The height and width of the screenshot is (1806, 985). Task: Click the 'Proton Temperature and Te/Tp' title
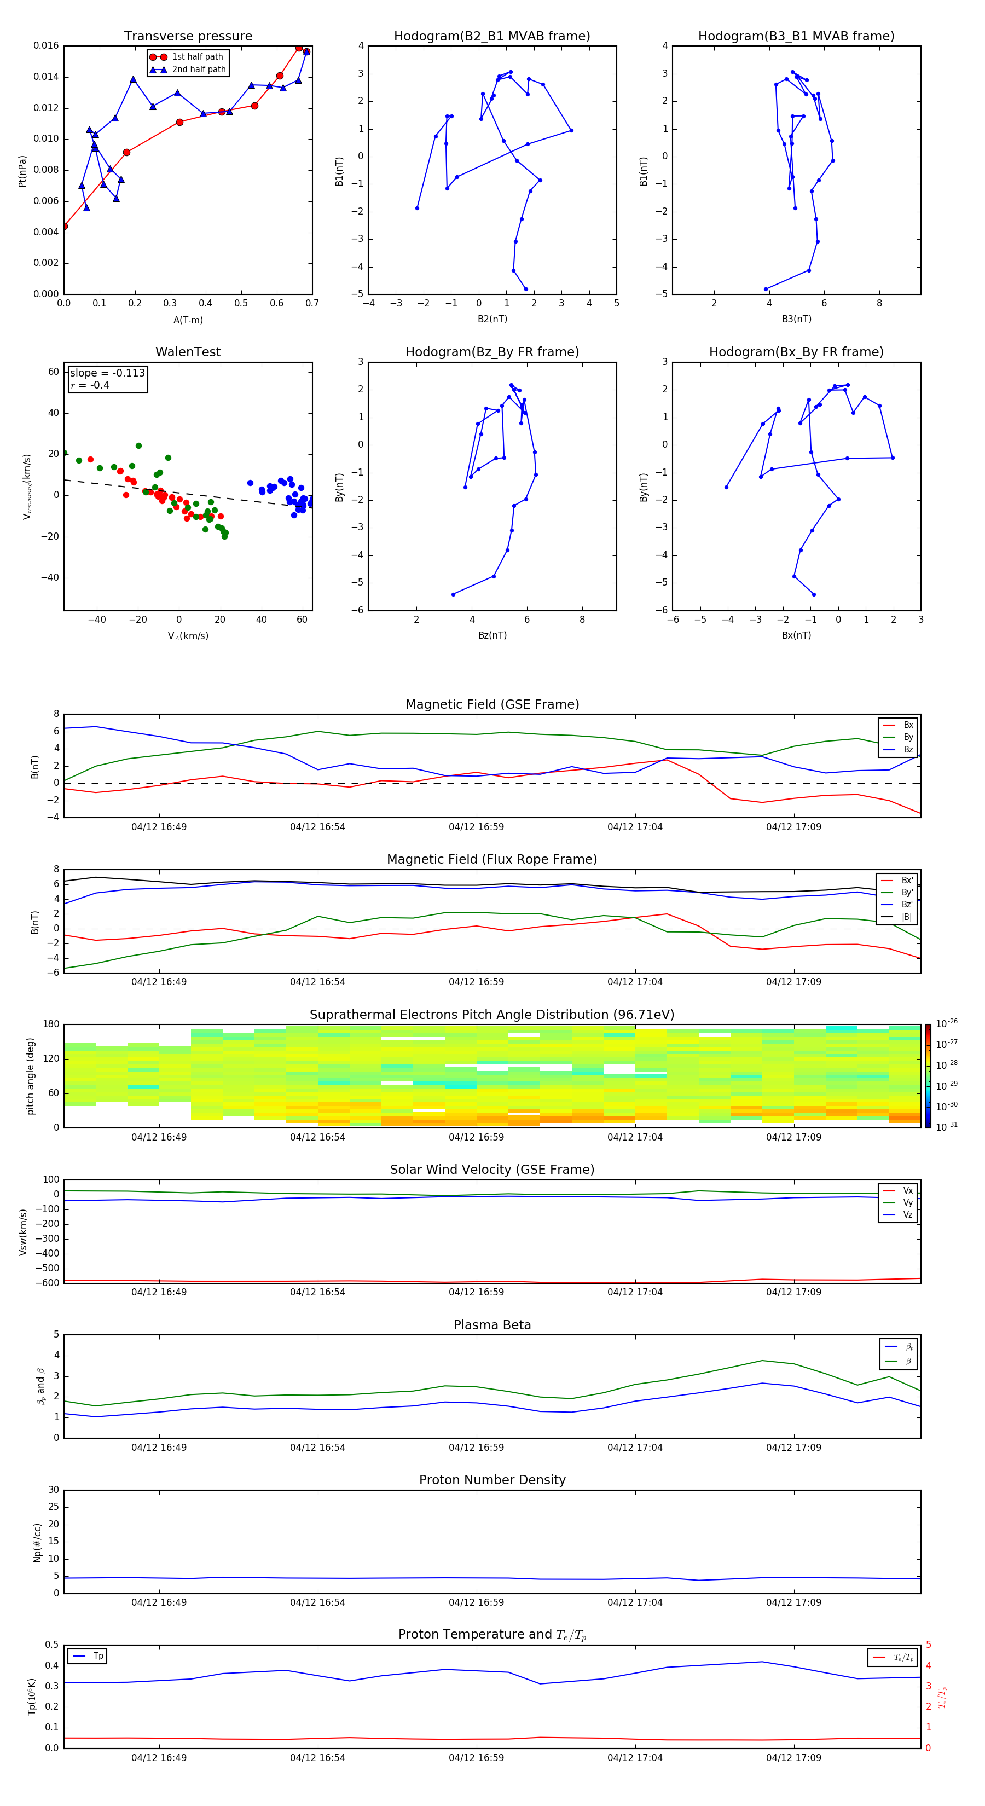492,1635
